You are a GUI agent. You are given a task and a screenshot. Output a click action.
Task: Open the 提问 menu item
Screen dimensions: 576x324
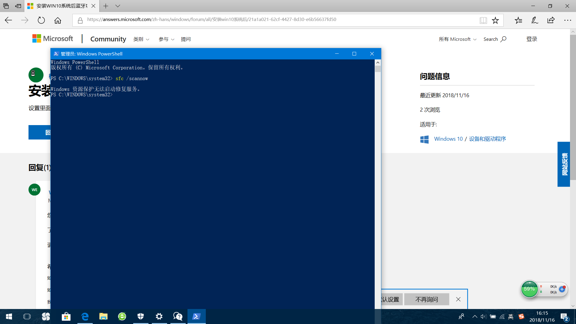pyautogui.click(x=186, y=39)
